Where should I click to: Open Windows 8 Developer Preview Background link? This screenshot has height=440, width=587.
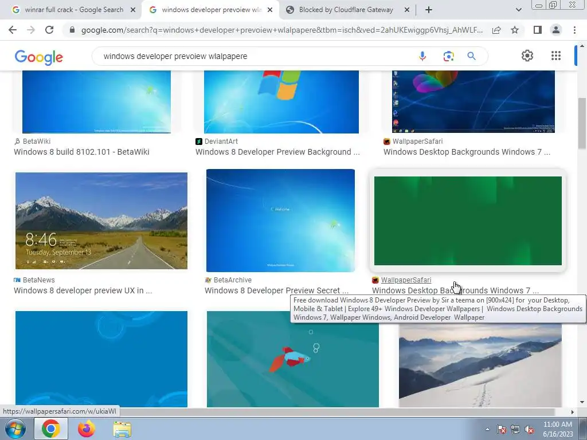point(277,152)
